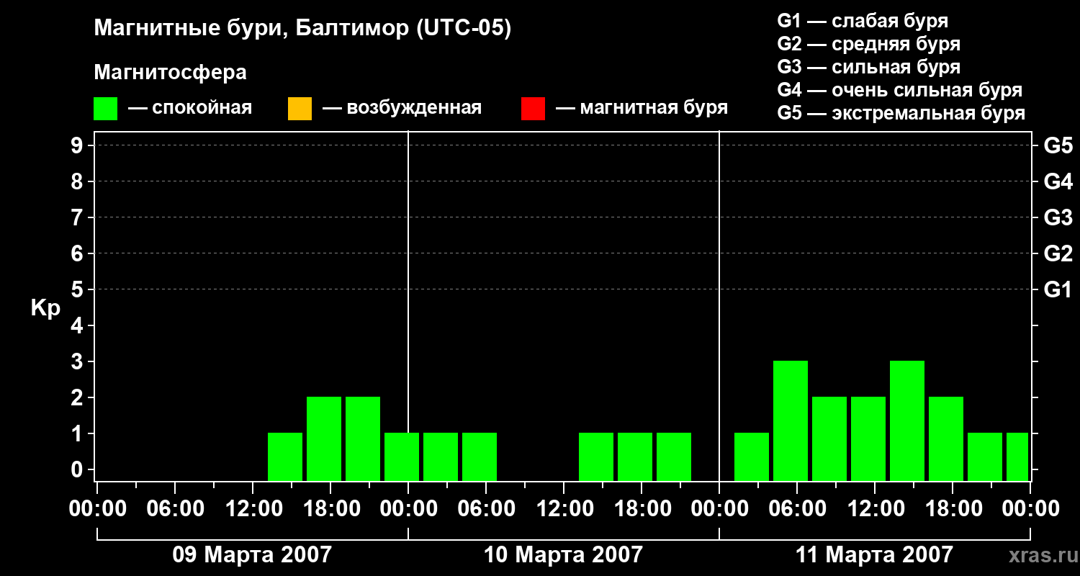Click the '10 Марта 2007' date label
The image size is (1080, 576).
(x=563, y=555)
